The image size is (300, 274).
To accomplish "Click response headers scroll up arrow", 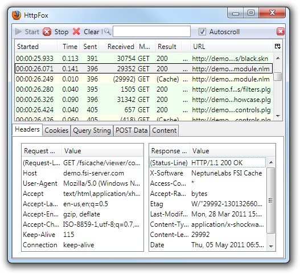I will click(271, 162).
